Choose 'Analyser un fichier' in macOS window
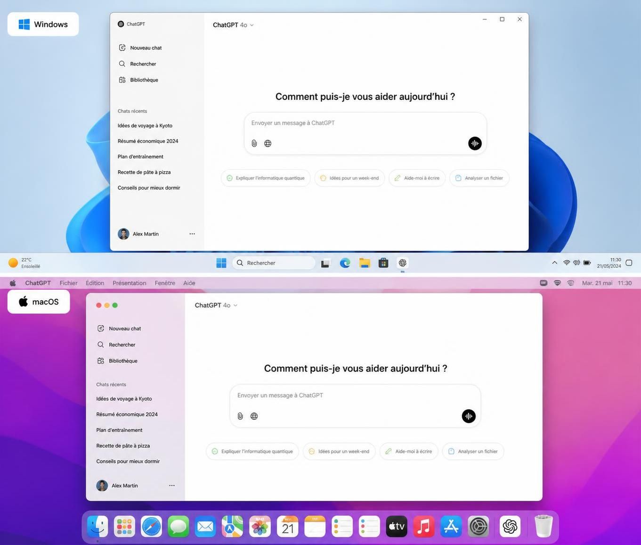The height and width of the screenshot is (545, 641). coord(473,451)
